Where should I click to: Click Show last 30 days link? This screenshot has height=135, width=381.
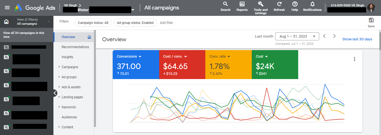pos(357,39)
